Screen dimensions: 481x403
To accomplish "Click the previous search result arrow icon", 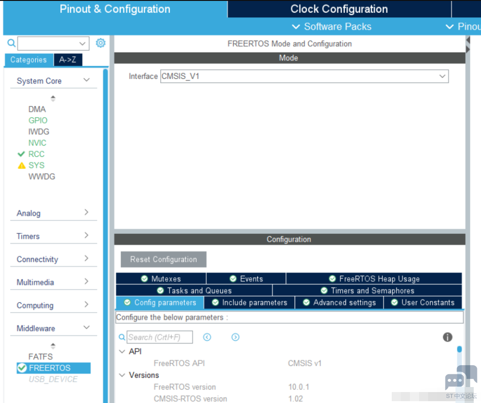I will (x=207, y=337).
